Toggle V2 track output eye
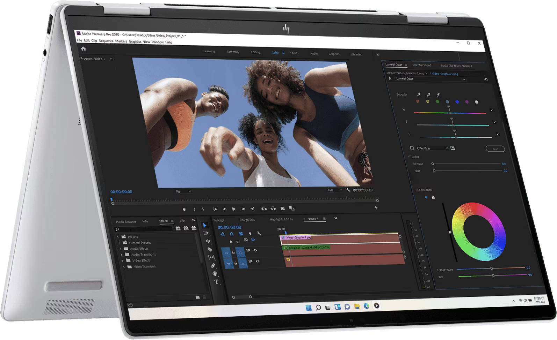Screen dimensions: 557x340 253,240
